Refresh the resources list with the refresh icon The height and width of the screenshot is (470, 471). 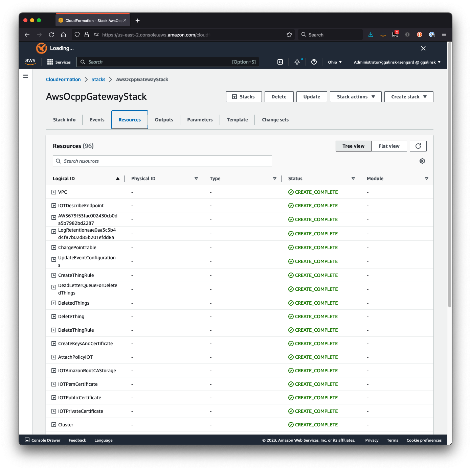(x=418, y=146)
